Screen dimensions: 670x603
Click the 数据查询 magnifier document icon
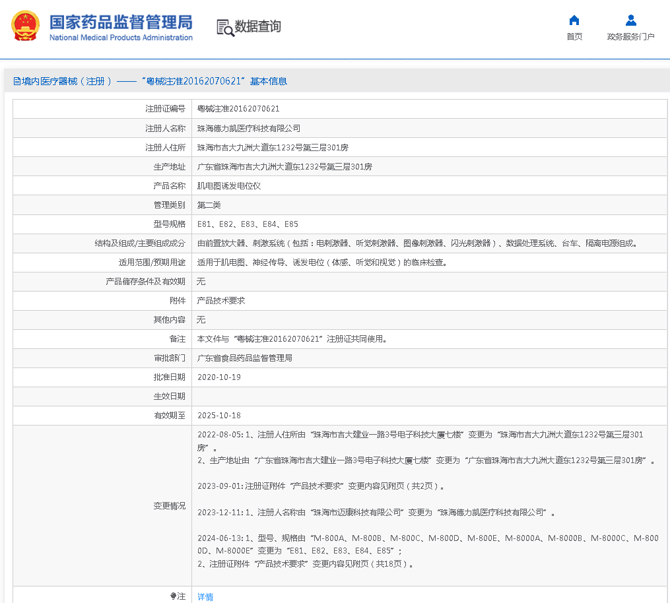[225, 27]
